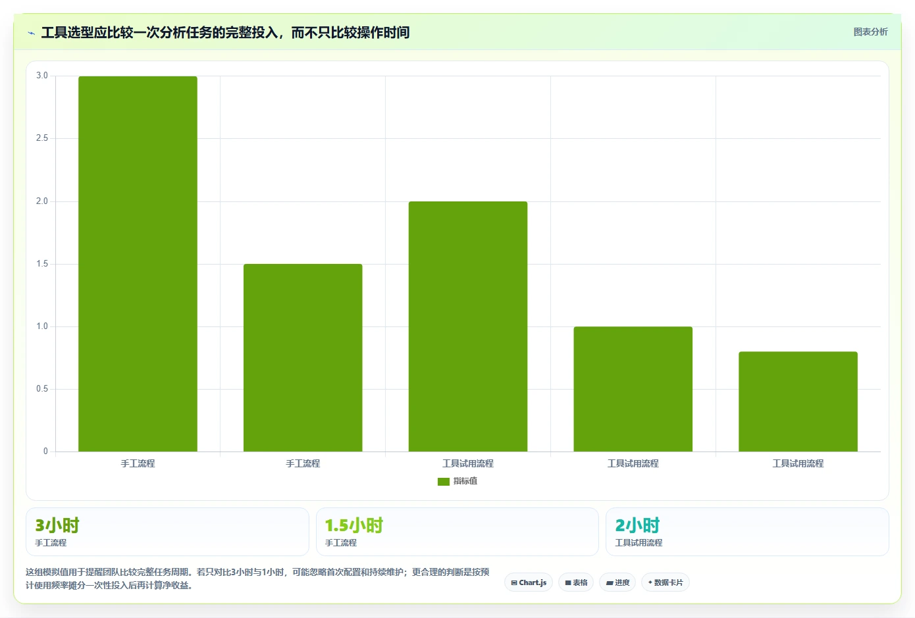Click the 2小时 stat value
Screen dimensions: 915x618
[x=637, y=525]
